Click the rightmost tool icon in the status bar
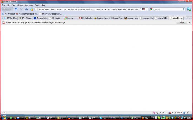 187,113
